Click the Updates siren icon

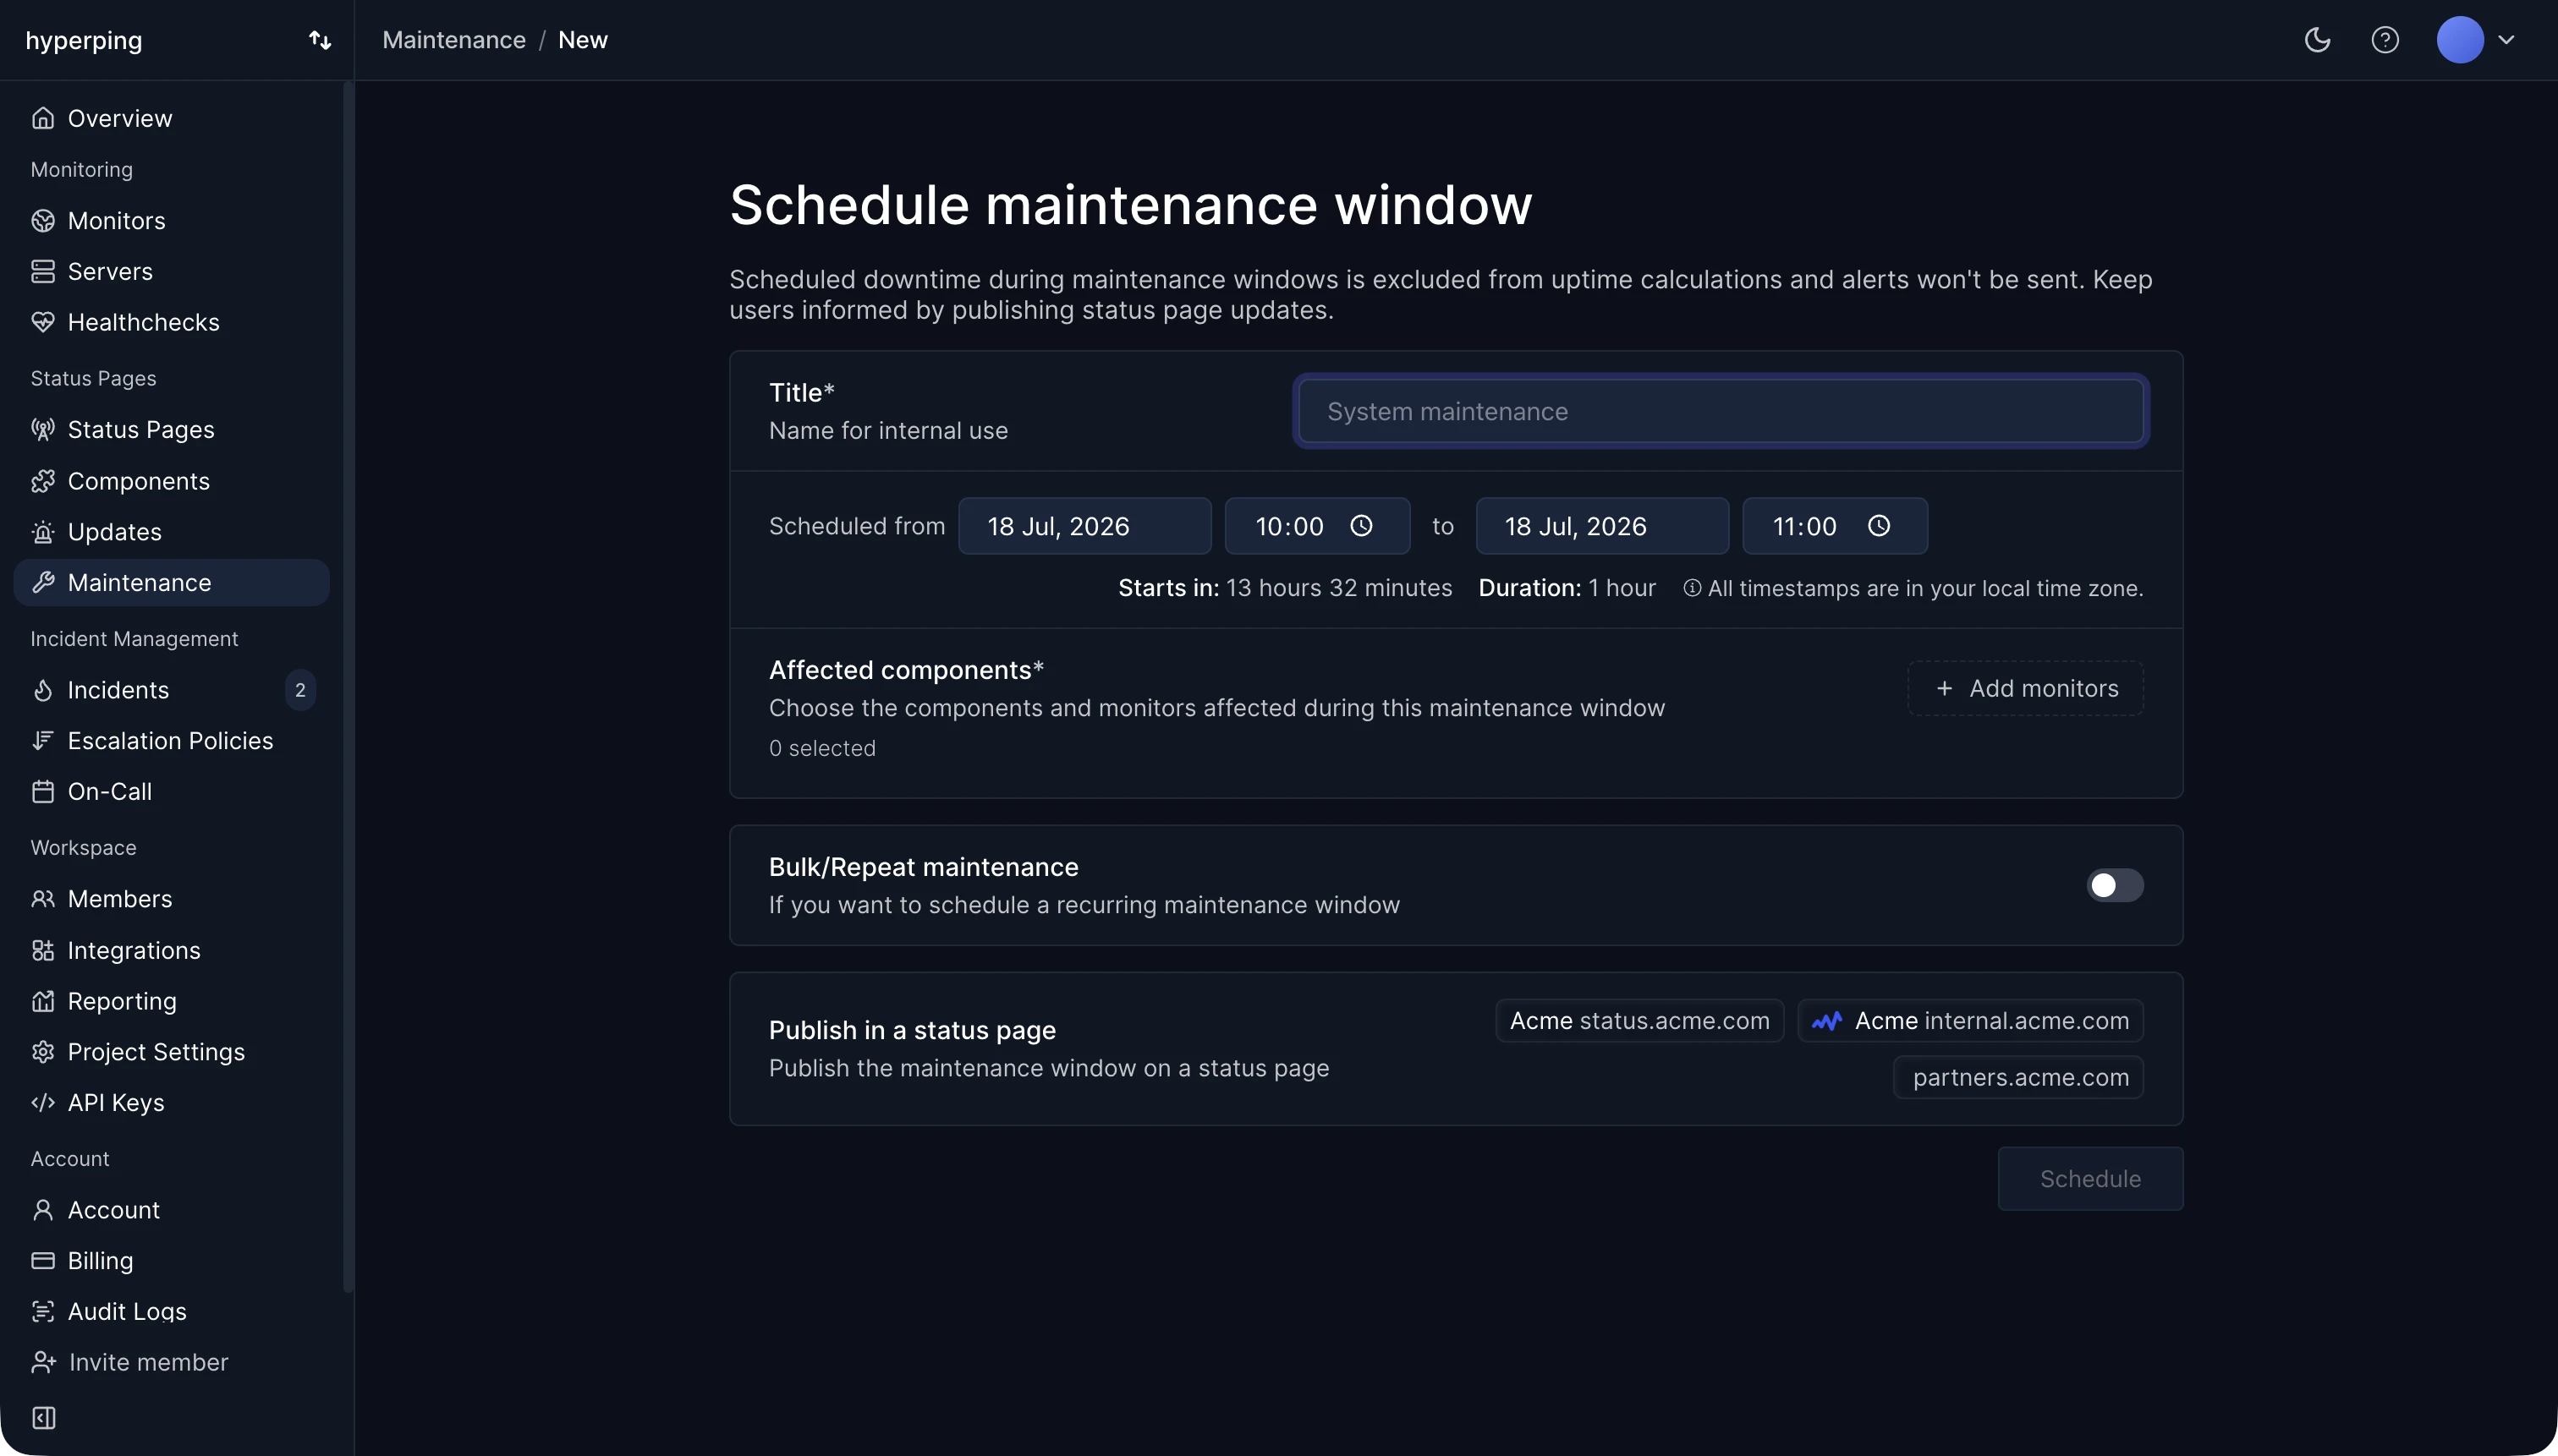[x=43, y=532]
